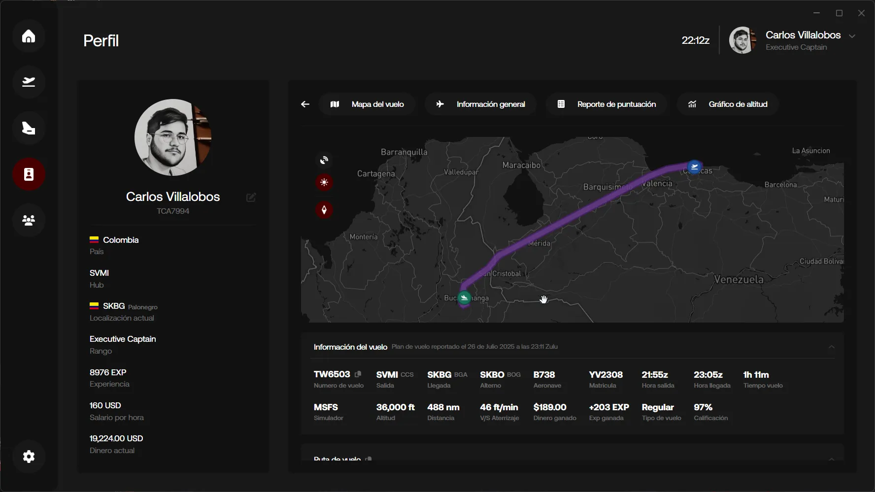Switch to the Reporte de puntuación tab
The height and width of the screenshot is (492, 875).
click(x=606, y=104)
